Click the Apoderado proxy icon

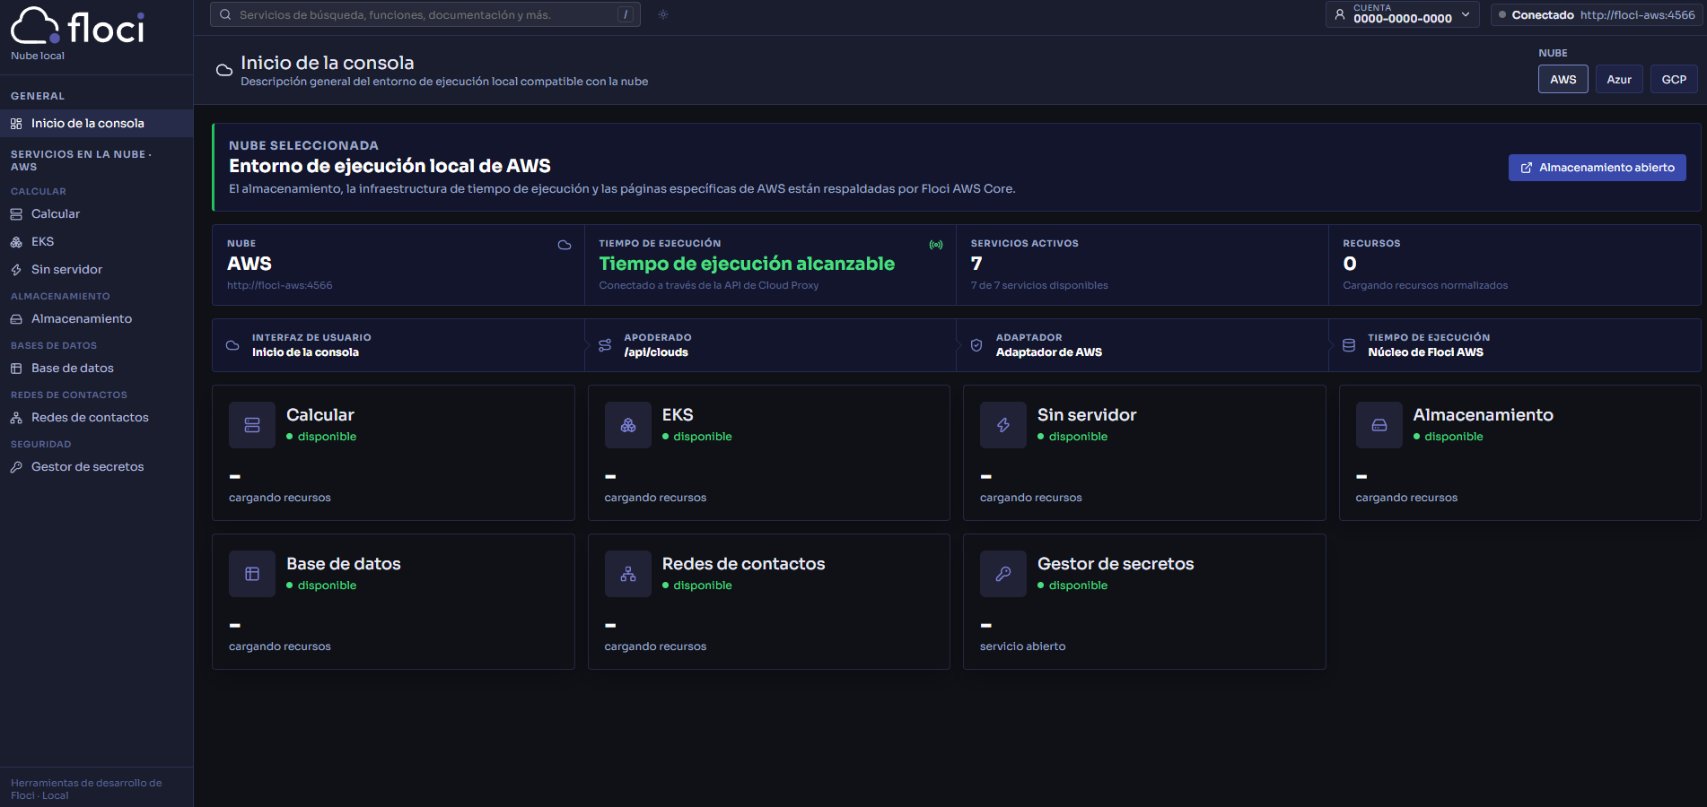tap(605, 345)
